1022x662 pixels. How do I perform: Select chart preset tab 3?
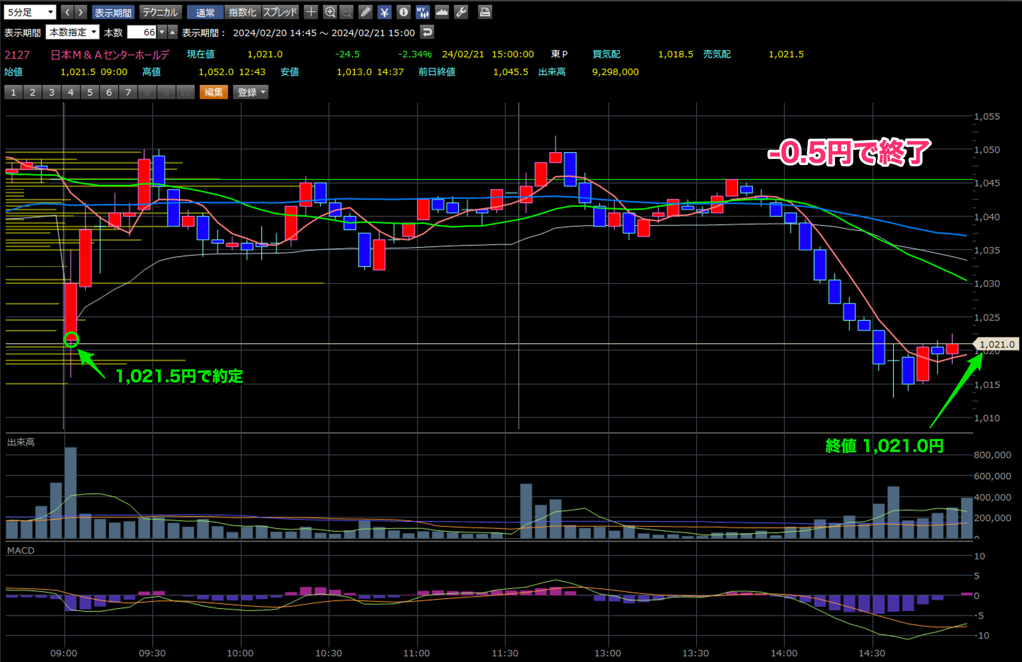pos(52,92)
